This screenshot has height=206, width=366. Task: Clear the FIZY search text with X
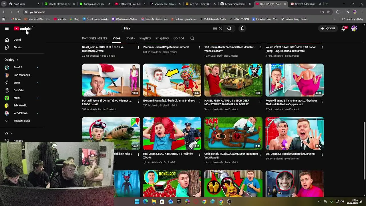click(x=220, y=28)
